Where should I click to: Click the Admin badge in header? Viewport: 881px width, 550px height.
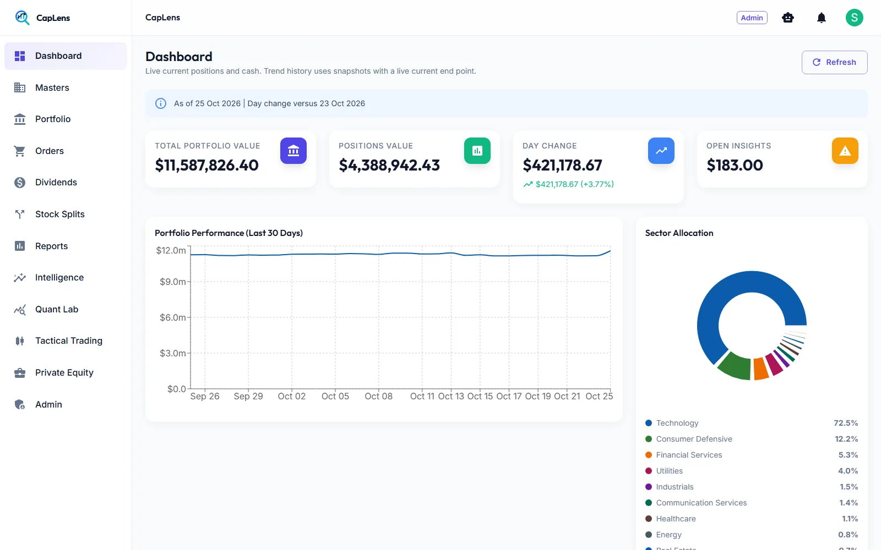752,18
